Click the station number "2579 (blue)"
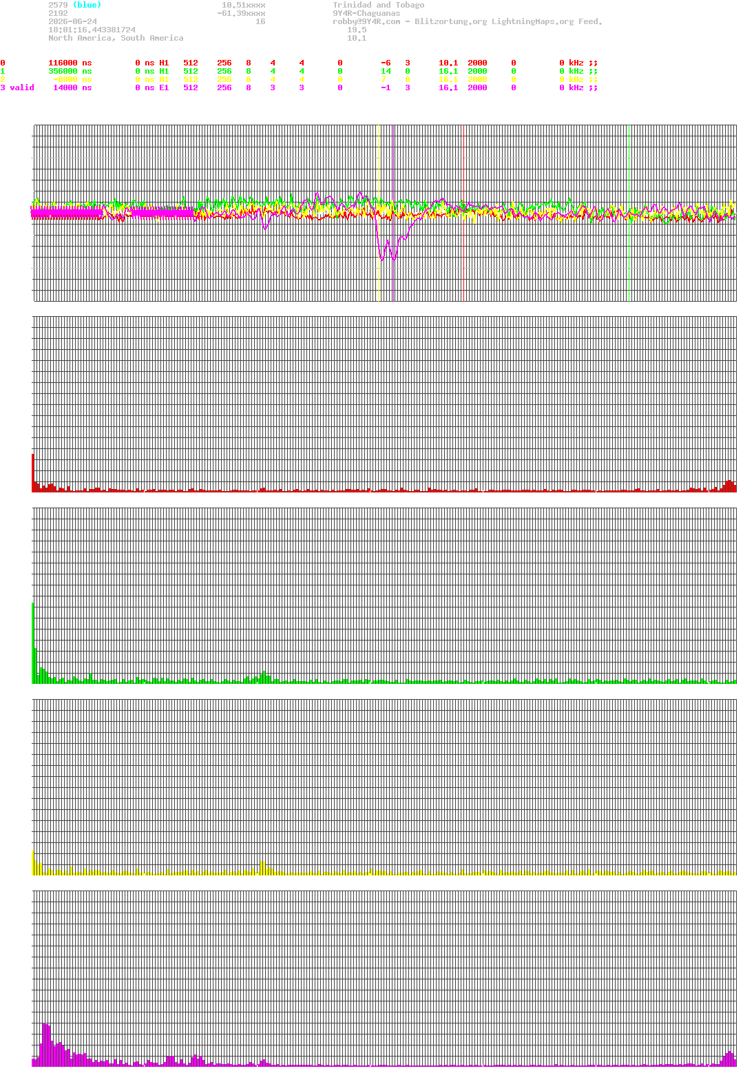 point(74,5)
